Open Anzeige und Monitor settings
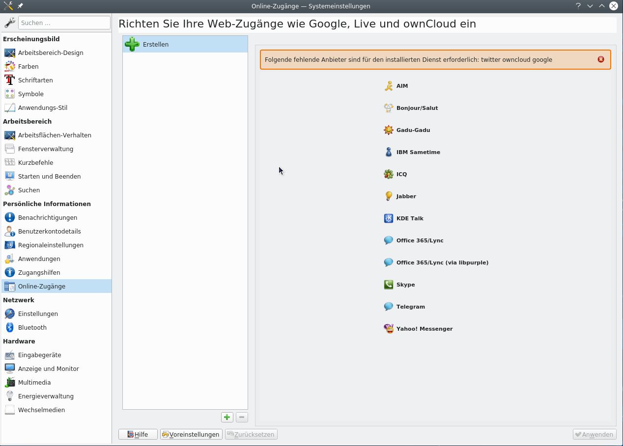The image size is (623, 446). (x=57, y=368)
